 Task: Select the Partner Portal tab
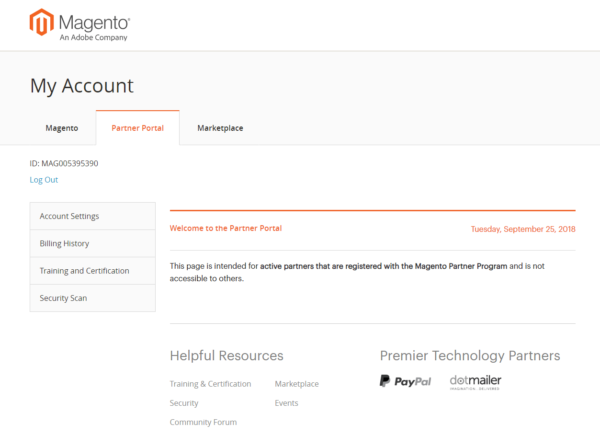138,128
